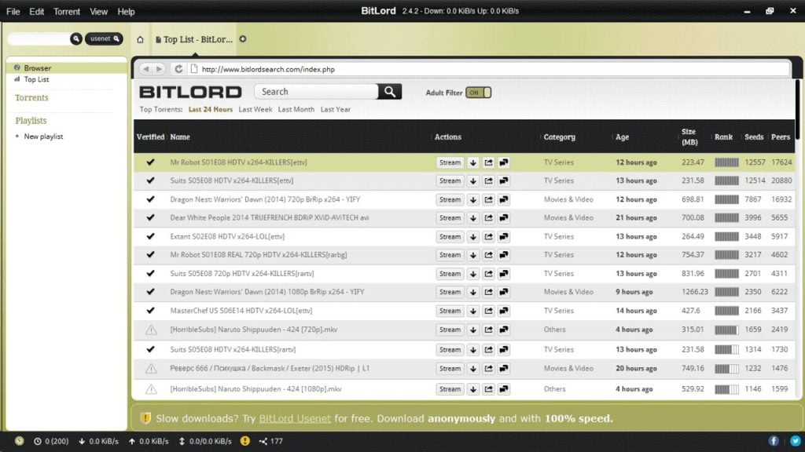Image resolution: width=805 pixels, height=452 pixels.
Task: Click the URL address bar
Action: coord(490,69)
